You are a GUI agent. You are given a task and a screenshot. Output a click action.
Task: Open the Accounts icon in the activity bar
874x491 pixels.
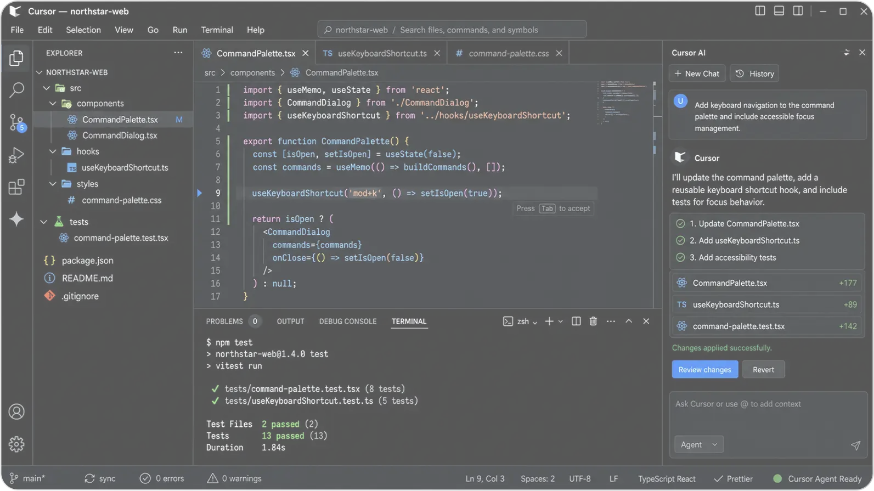16,411
